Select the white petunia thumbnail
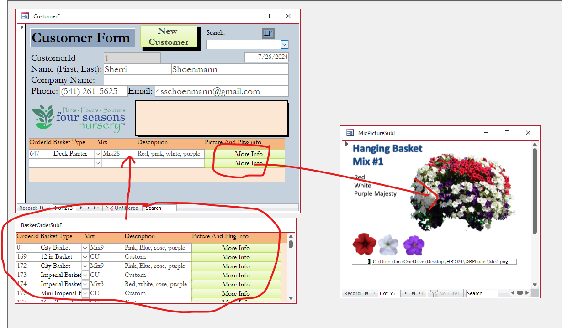Image resolution: width=562 pixels, height=328 pixels. [x=389, y=245]
